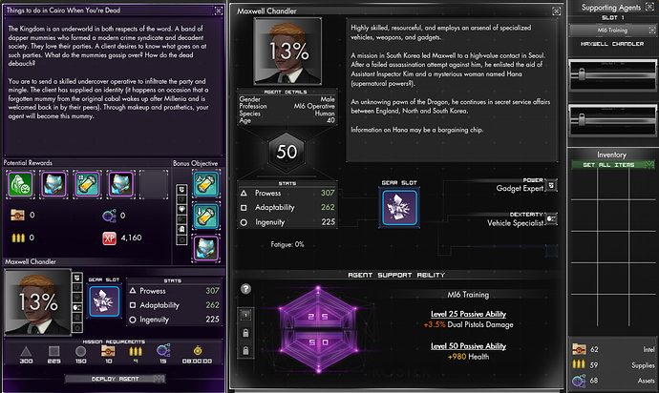Click the first bonus objective potion icon
This screenshot has height=393, width=659.
(206, 184)
